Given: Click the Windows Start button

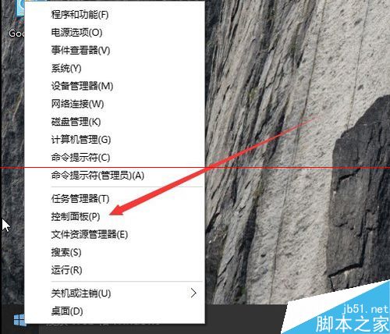Looking at the screenshot, I should [19, 320].
